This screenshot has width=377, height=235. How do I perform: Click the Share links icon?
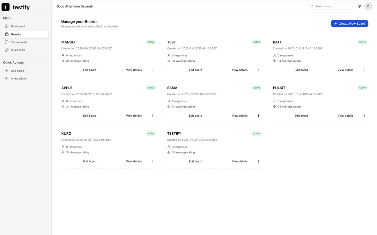tap(7, 50)
